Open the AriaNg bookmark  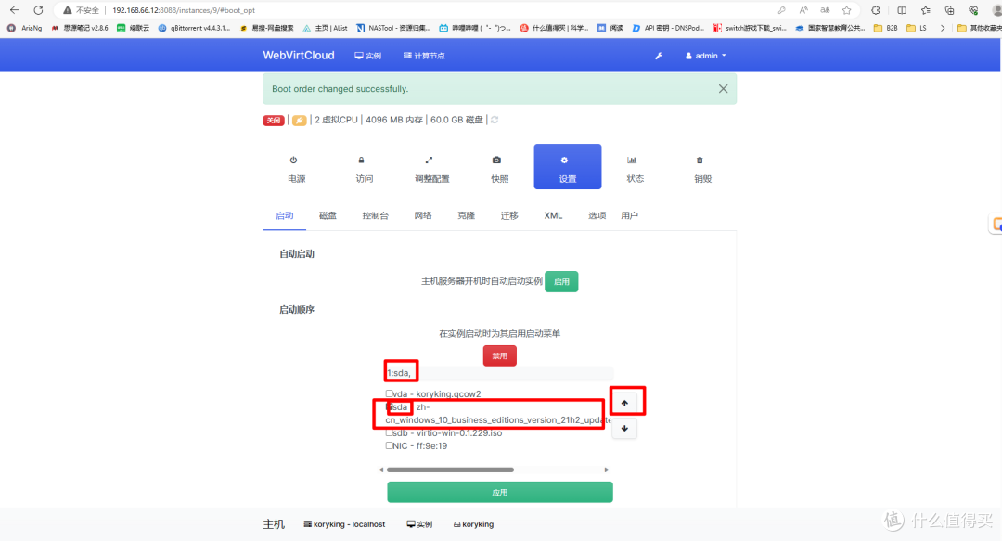(x=24, y=28)
